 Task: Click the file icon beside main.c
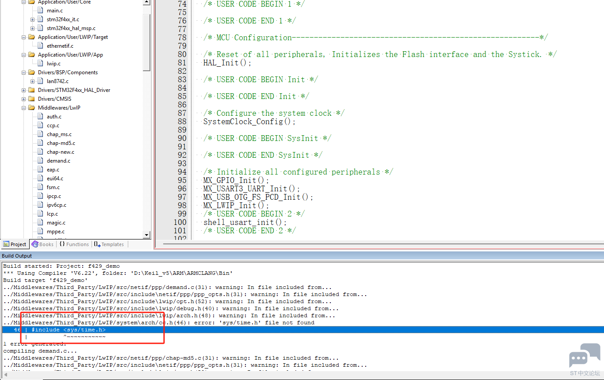[41, 11]
